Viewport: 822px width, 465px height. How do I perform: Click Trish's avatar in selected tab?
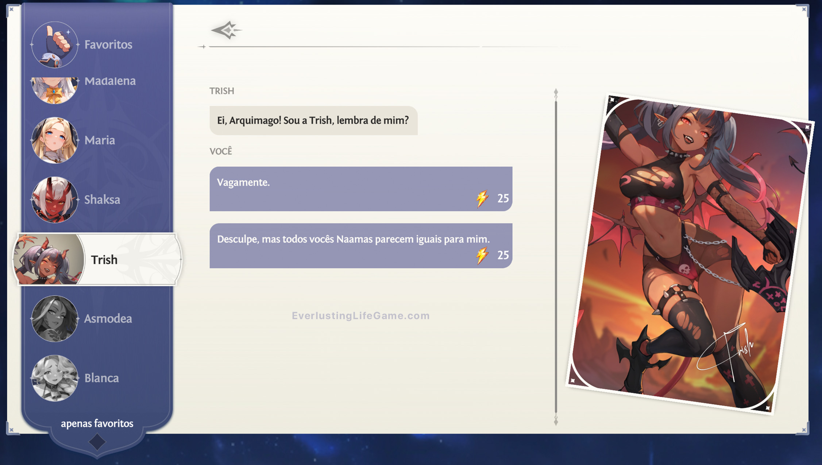pos(49,259)
